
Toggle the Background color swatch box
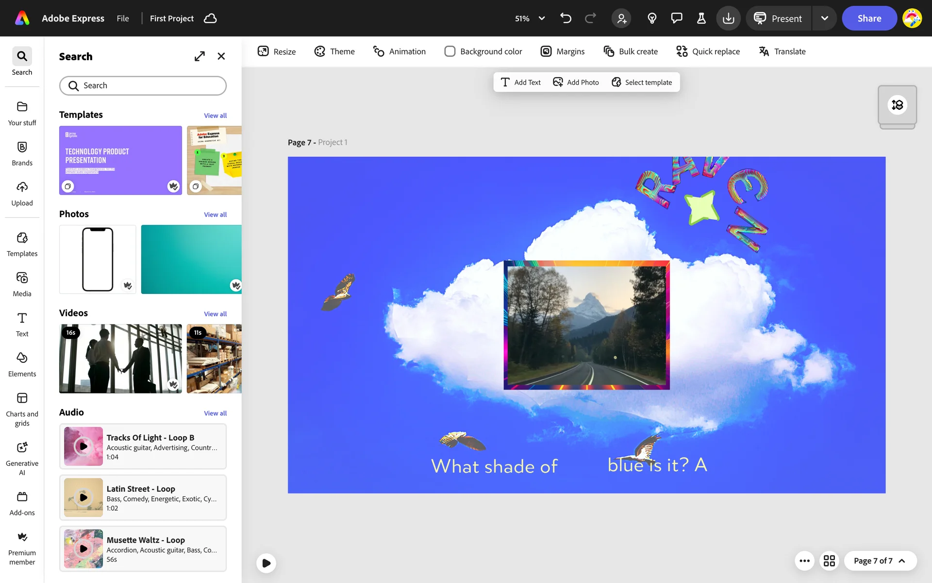(449, 51)
